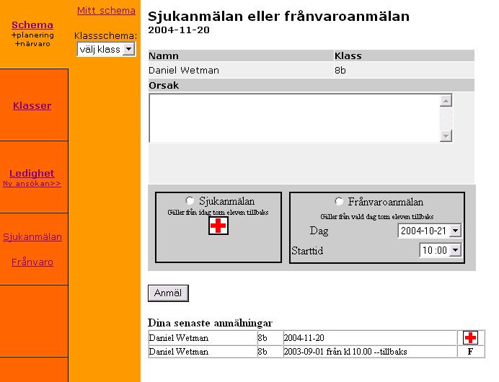Click the Ny ansökan>> link

pos(32,184)
